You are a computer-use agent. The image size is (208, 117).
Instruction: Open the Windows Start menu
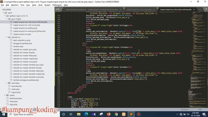pos(4,114)
